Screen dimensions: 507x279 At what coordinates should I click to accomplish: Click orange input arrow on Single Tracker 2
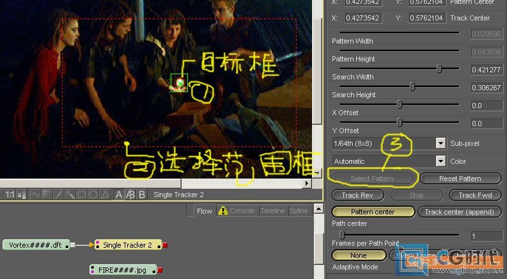tap(93, 245)
